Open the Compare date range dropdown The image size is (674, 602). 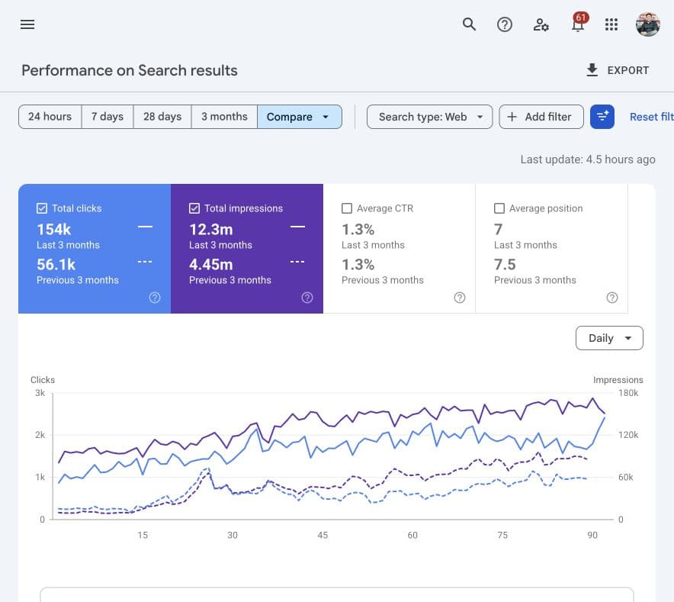click(x=300, y=117)
